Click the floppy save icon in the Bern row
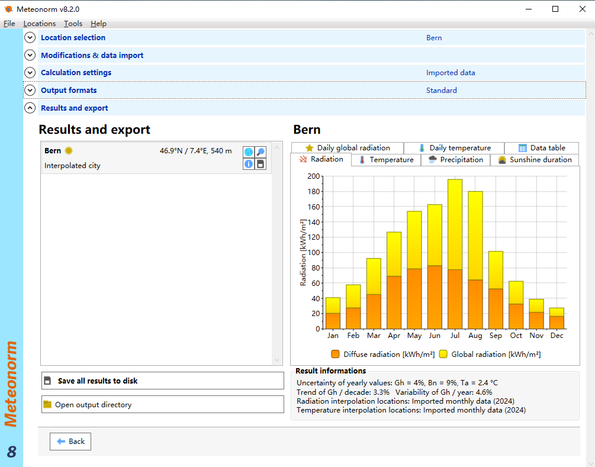The width and height of the screenshot is (595, 467). 260,164
